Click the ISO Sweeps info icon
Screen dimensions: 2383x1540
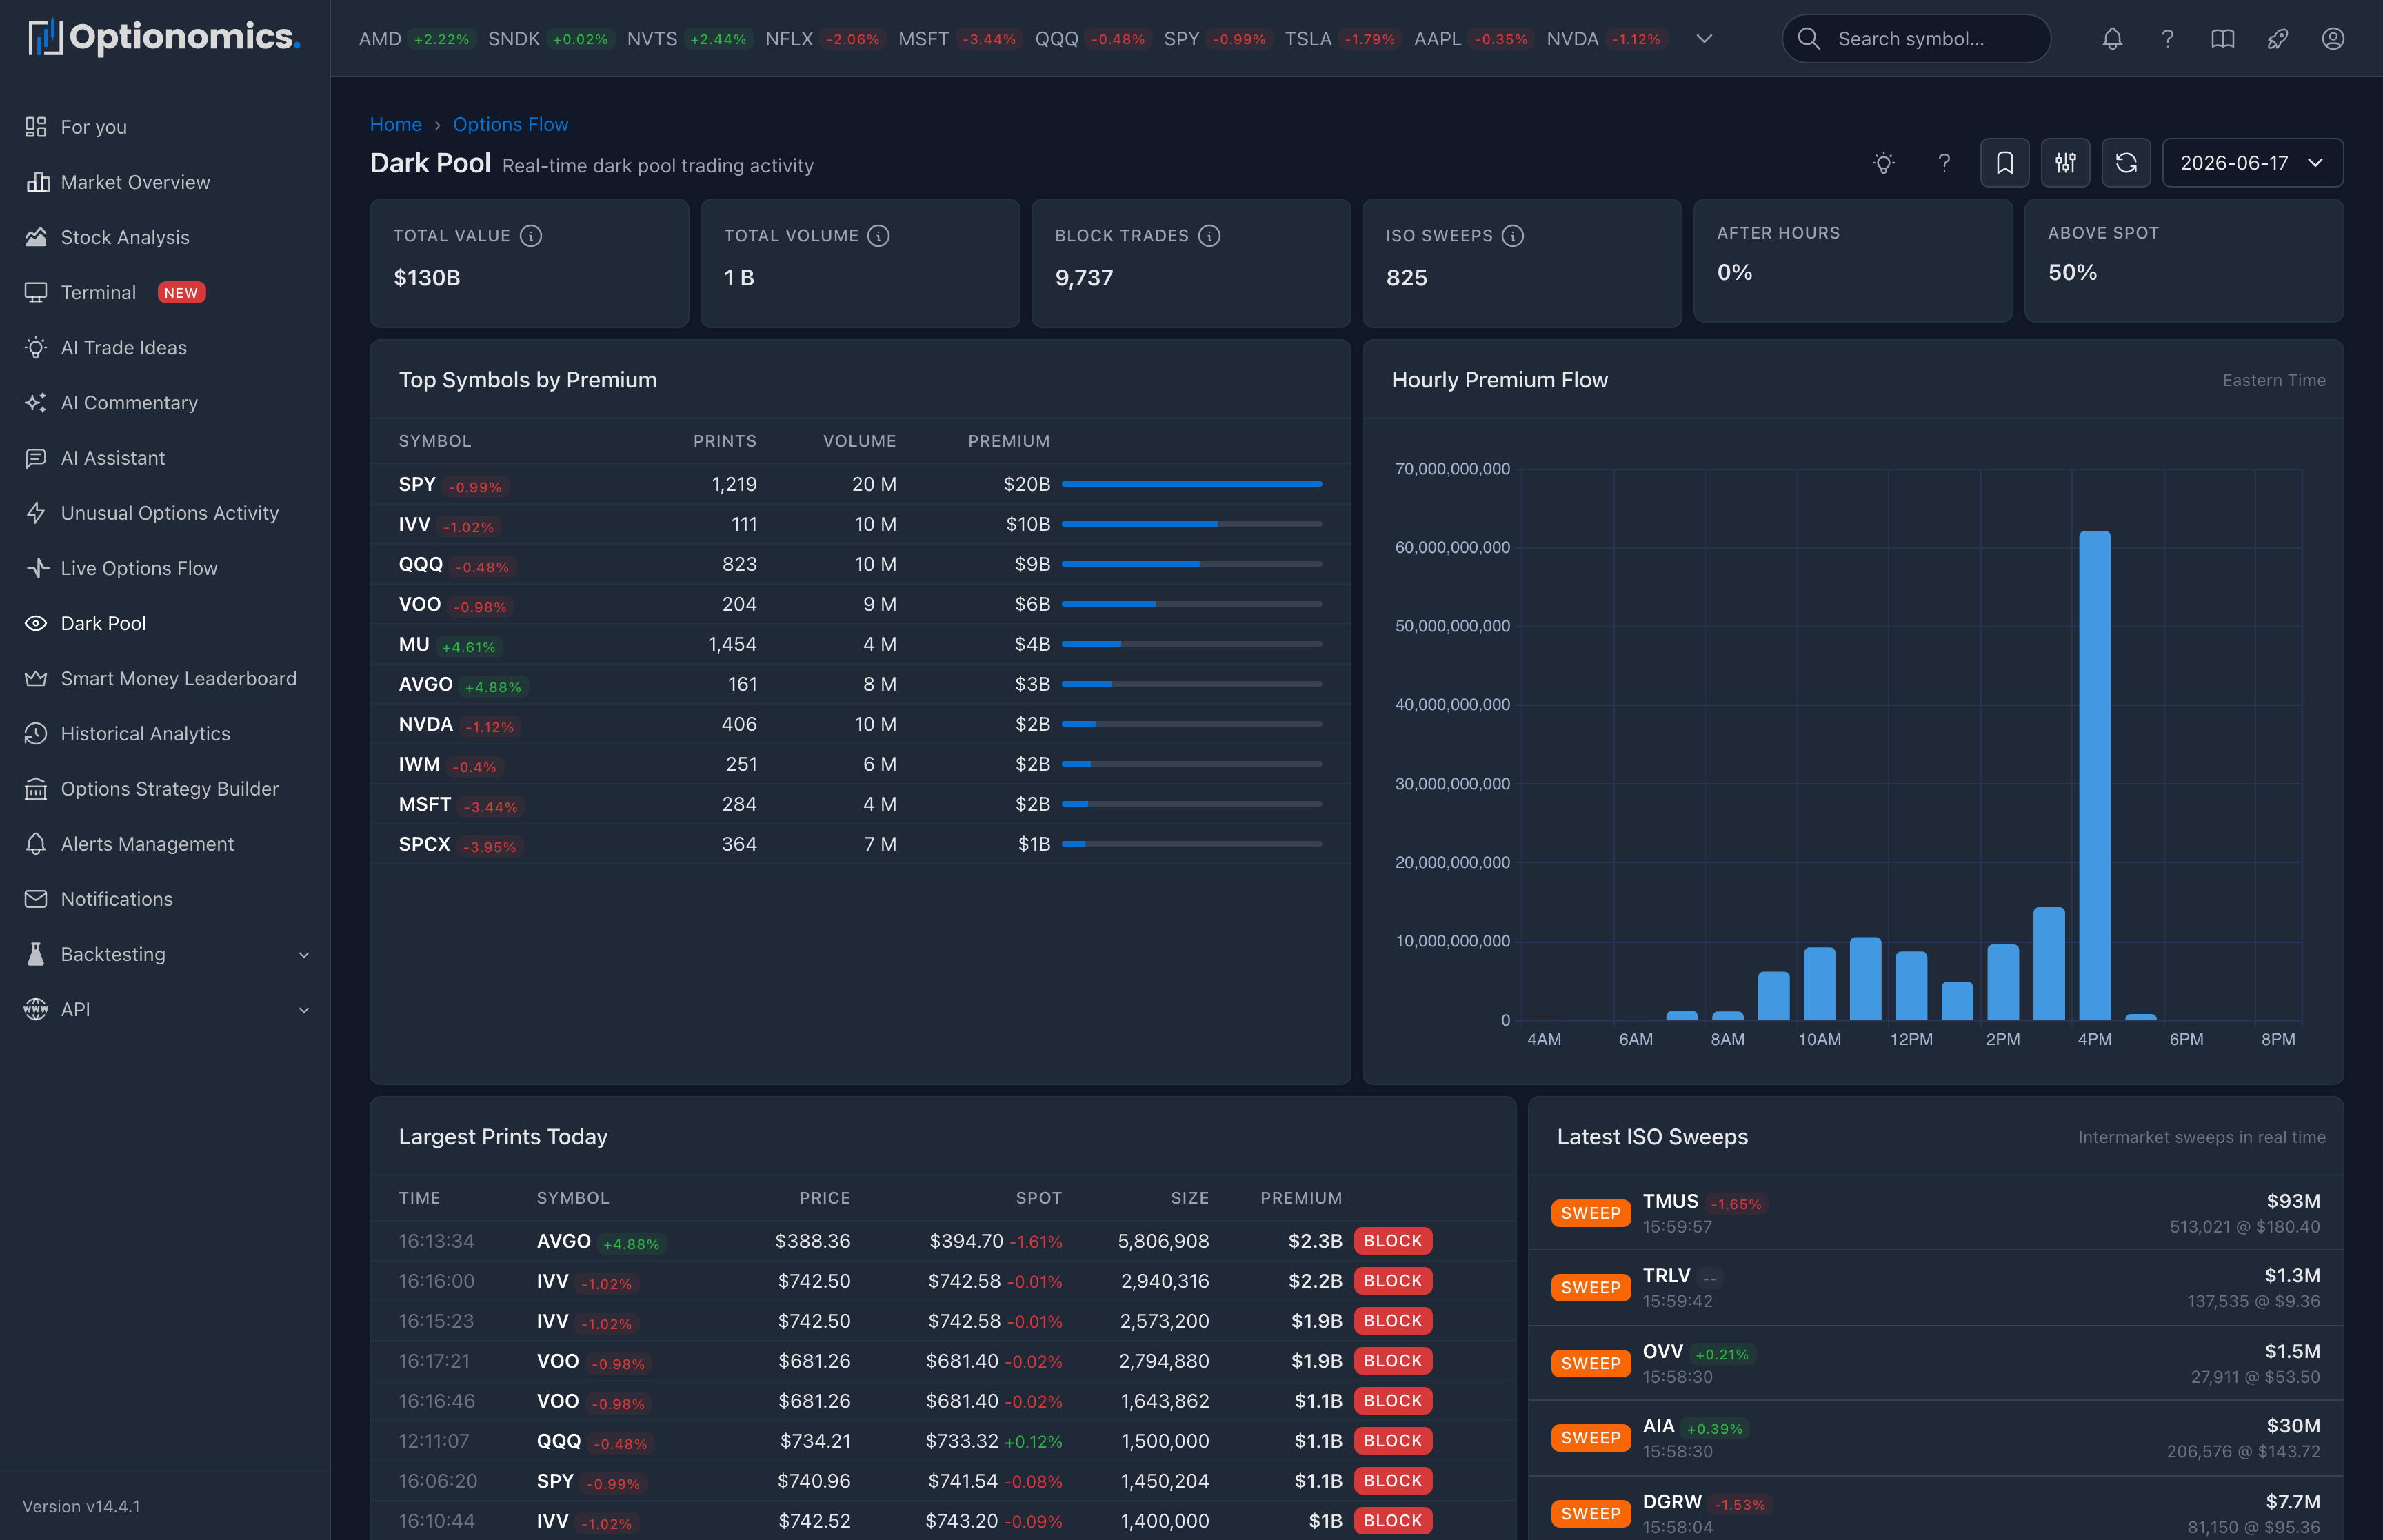1512,236
